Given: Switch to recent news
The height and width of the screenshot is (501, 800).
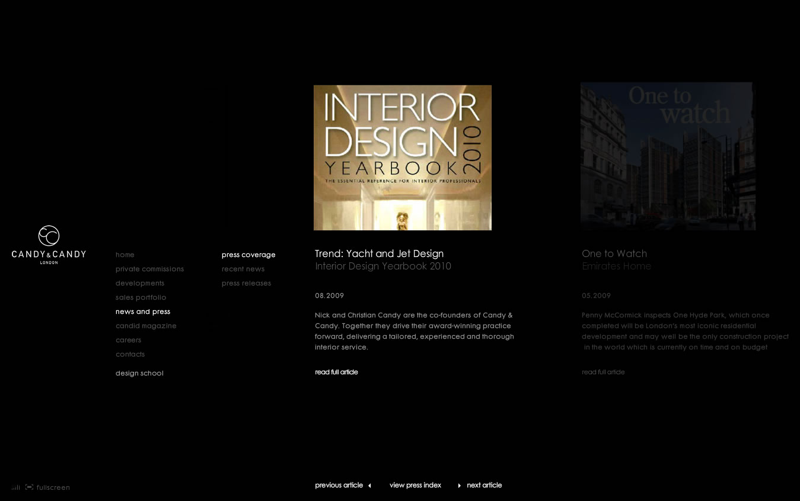Looking at the screenshot, I should (243, 269).
